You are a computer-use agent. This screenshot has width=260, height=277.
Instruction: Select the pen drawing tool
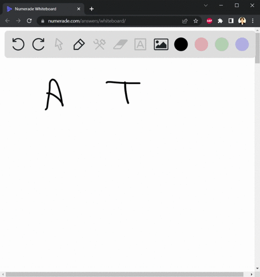click(79, 44)
